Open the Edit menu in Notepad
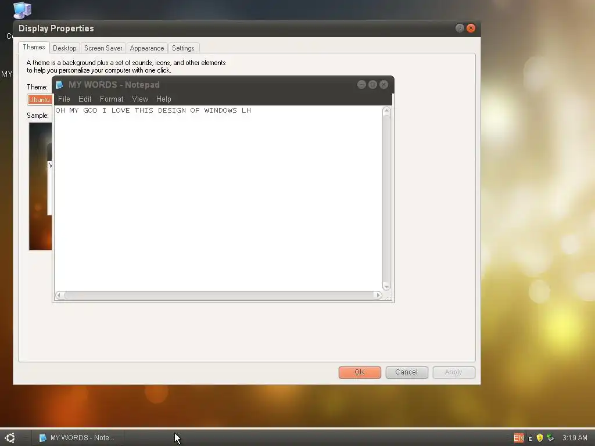Image resolution: width=595 pixels, height=446 pixels. pyautogui.click(x=85, y=99)
